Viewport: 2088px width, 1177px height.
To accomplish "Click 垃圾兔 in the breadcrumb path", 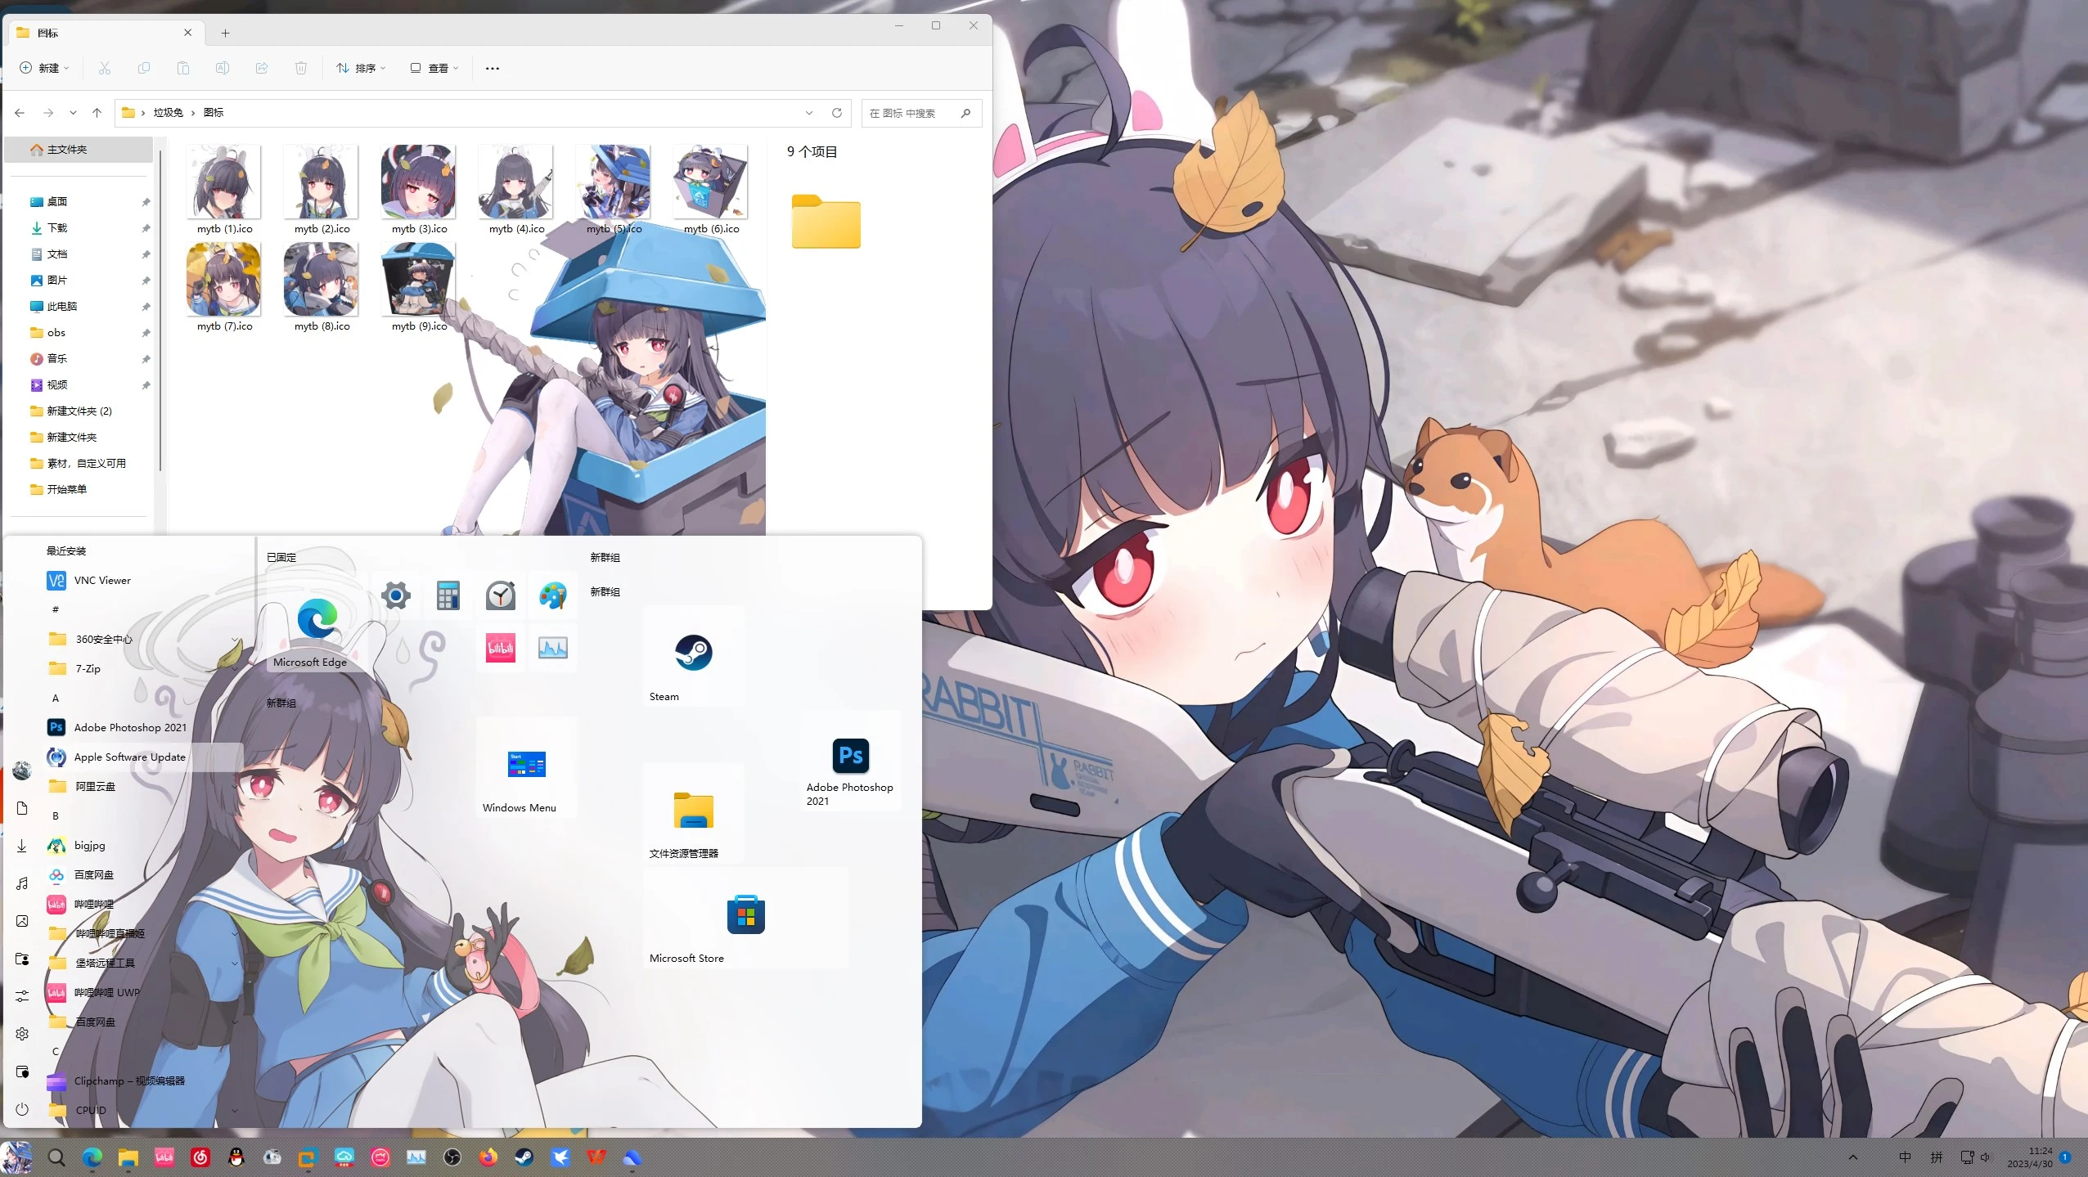I will pyautogui.click(x=168, y=113).
